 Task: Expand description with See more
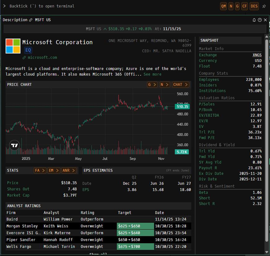coord(152,74)
